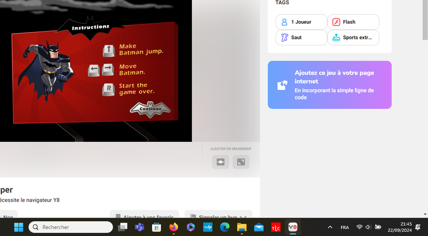Screen dimensions: 428x236
Task: Open clock showing 21:45 22/09/2024
Action: tap(400, 227)
